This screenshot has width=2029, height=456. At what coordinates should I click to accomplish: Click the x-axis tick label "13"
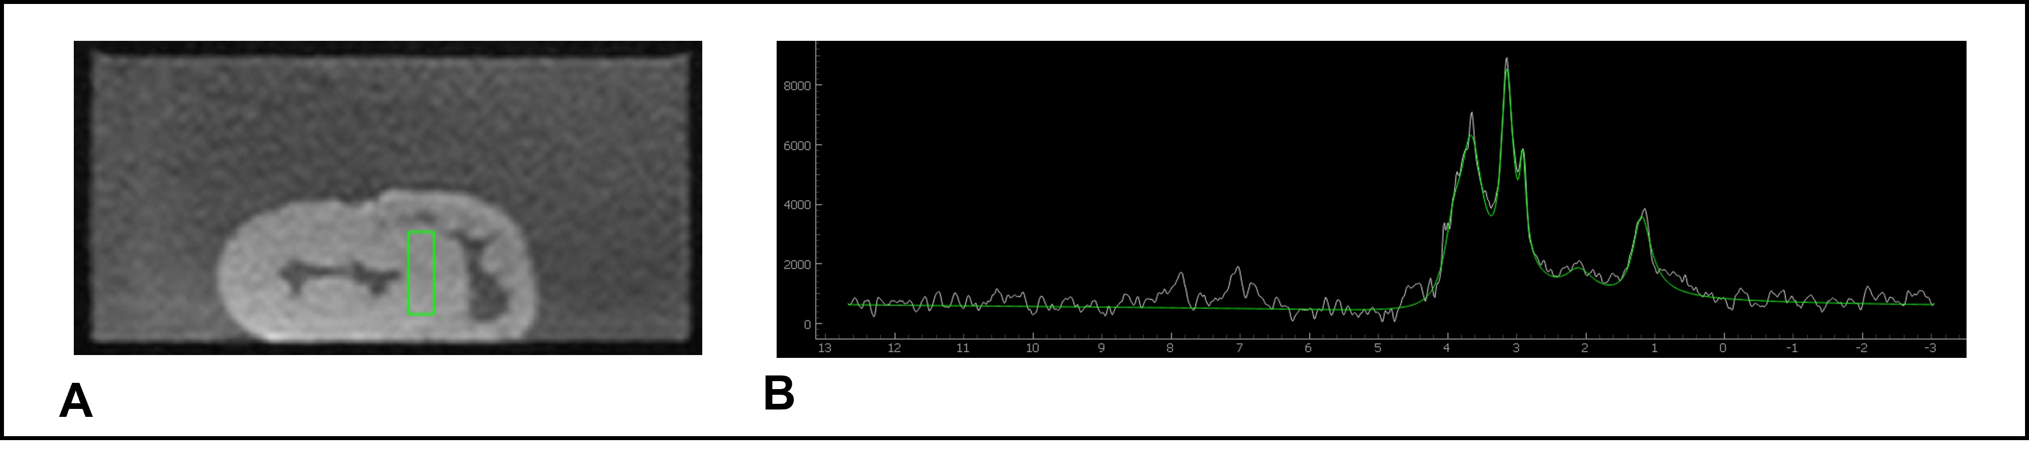pos(825,348)
